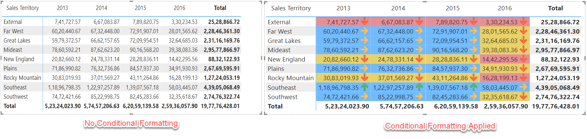Click the 2016 column header in the unformatted table
Image resolution: width=587 pixels, height=139 pixels.
[x=179, y=8]
